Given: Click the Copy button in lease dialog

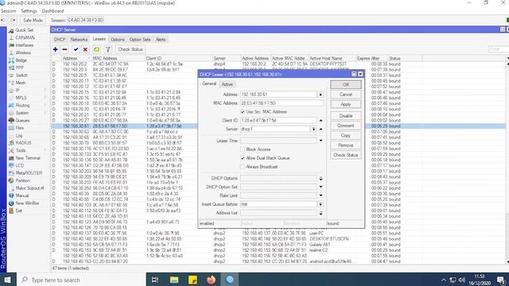Looking at the screenshot, I should (346, 135).
